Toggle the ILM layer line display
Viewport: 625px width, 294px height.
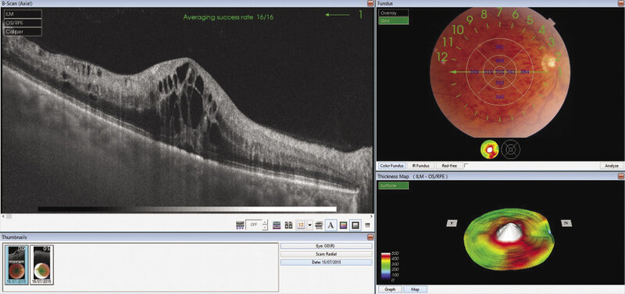pos(23,14)
